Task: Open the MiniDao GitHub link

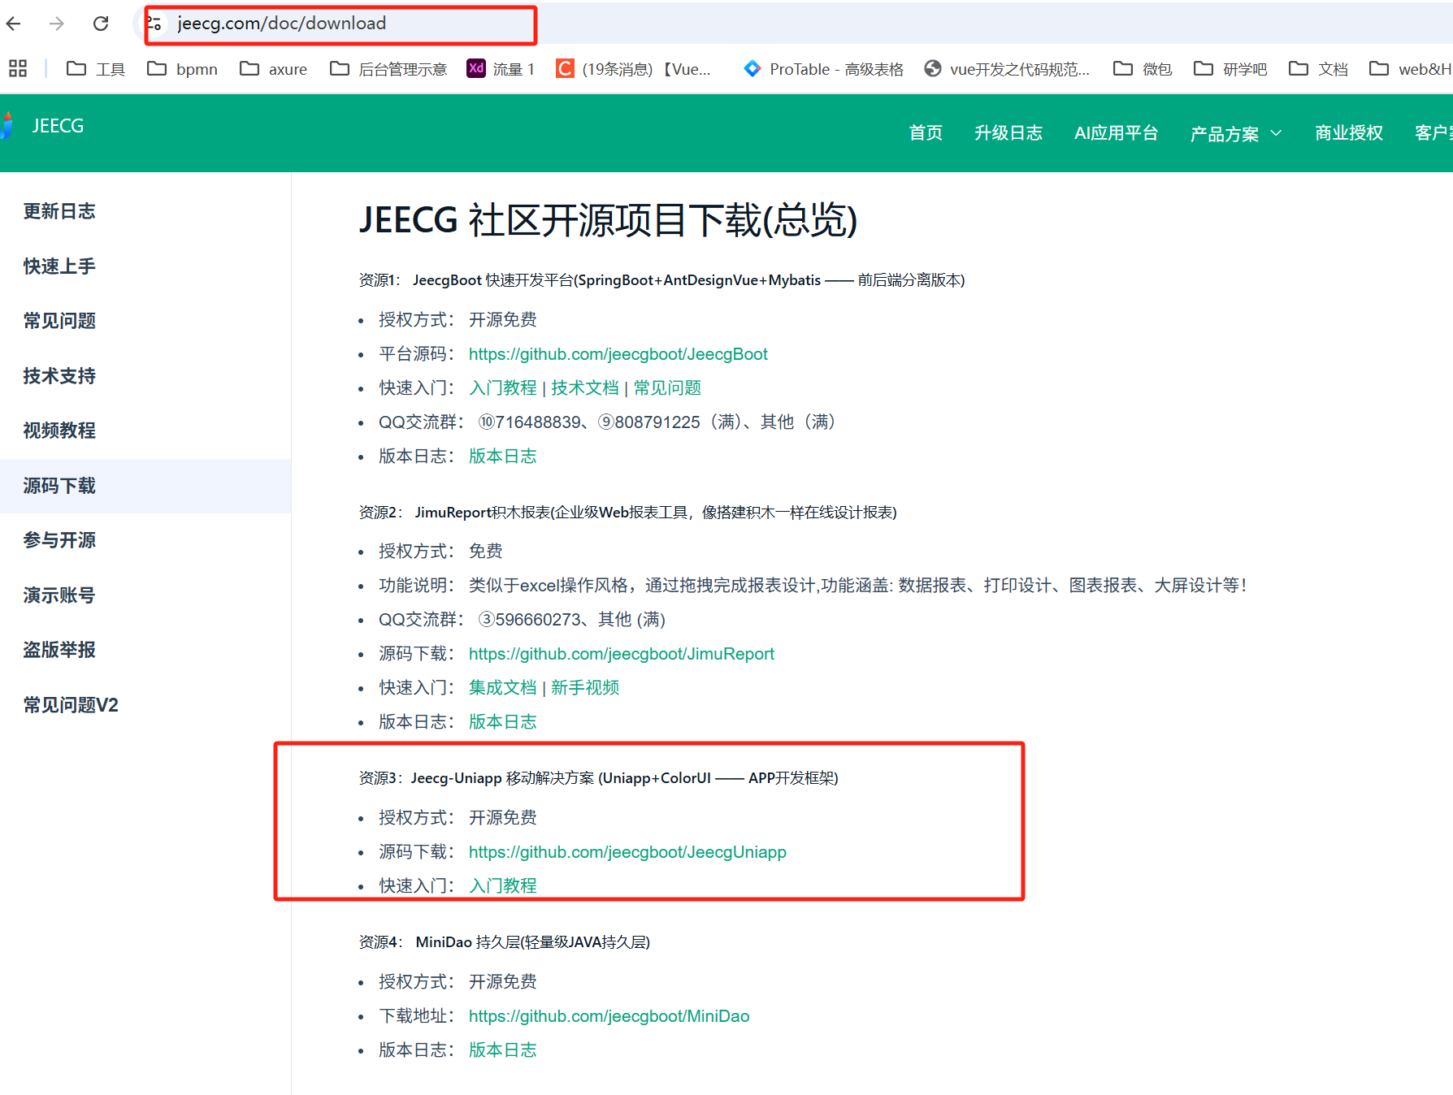Action: coord(609,1016)
